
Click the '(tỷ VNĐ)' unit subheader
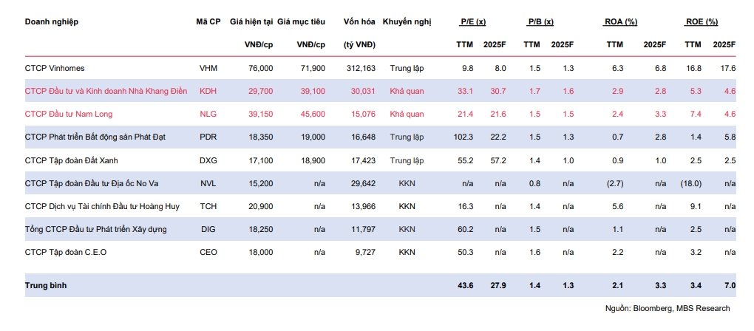(x=360, y=44)
